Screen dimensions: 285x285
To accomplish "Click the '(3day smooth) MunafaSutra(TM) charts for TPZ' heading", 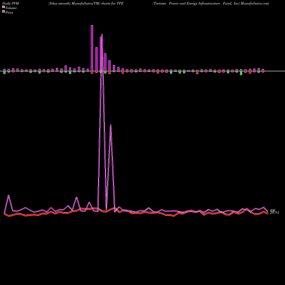I will pyautogui.click(x=86, y=3).
